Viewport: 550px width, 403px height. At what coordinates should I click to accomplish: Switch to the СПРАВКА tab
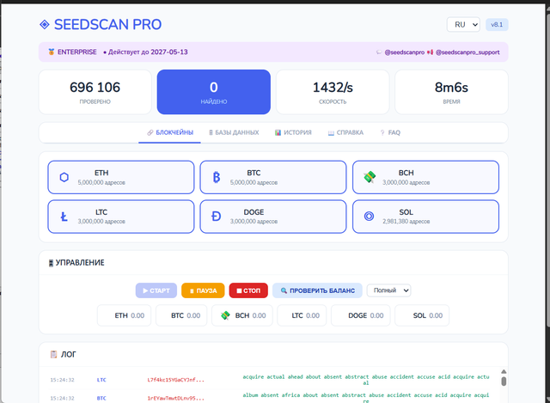pos(345,132)
